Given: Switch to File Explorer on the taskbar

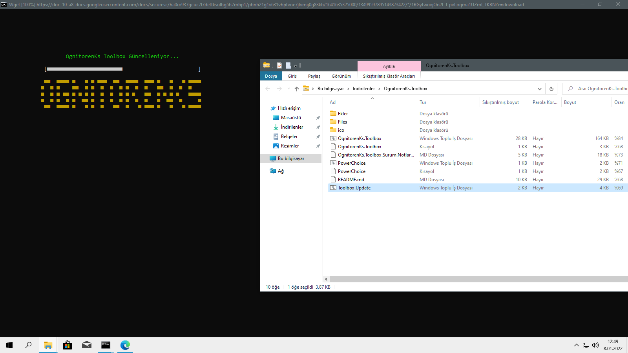Looking at the screenshot, I should [48, 345].
